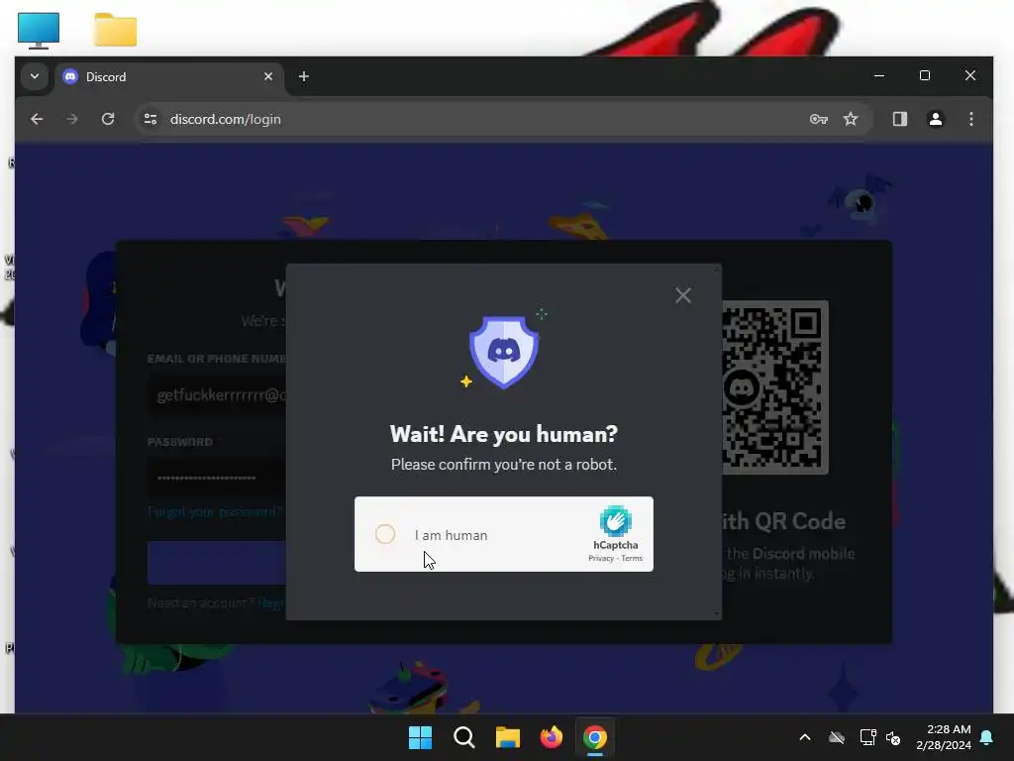Open the hCaptcha Privacy link
The image size is (1014, 761).
tap(601, 559)
